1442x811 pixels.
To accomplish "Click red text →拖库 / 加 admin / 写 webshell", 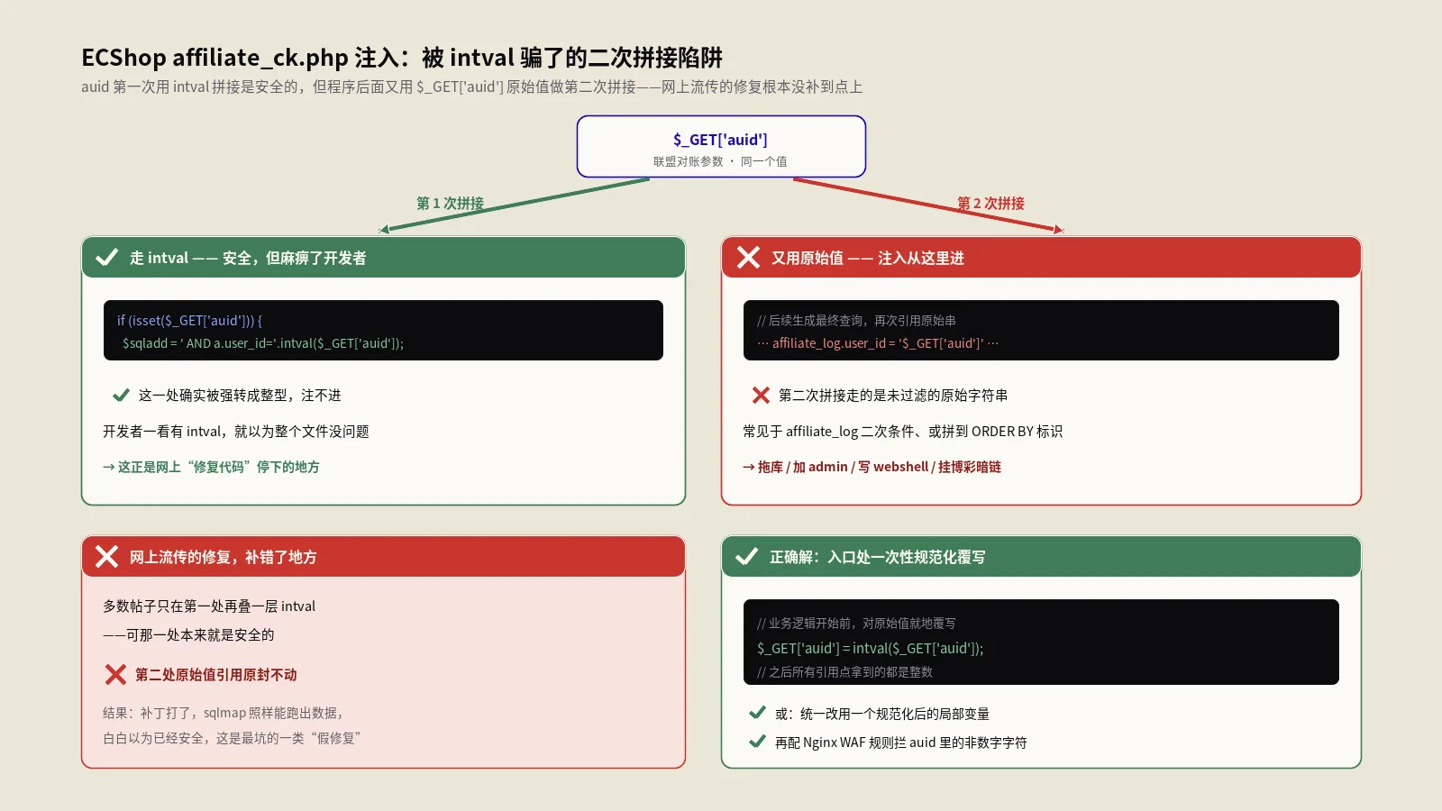I will pyautogui.click(x=872, y=467).
